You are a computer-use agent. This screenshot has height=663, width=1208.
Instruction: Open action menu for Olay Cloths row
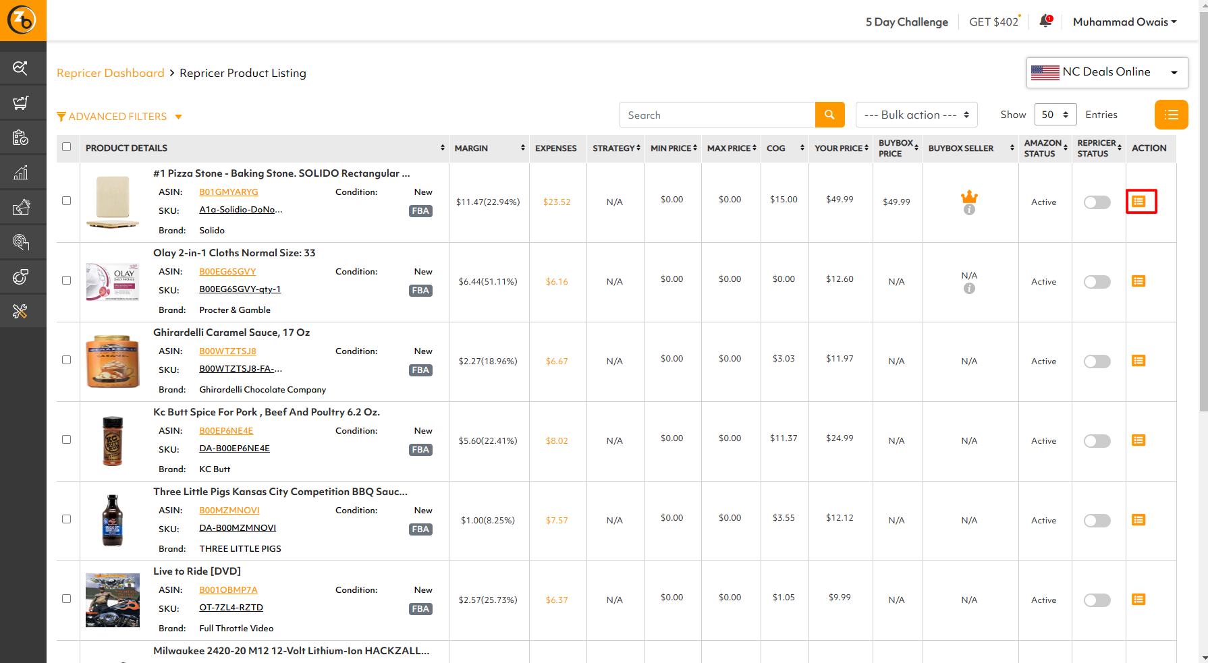1138,281
